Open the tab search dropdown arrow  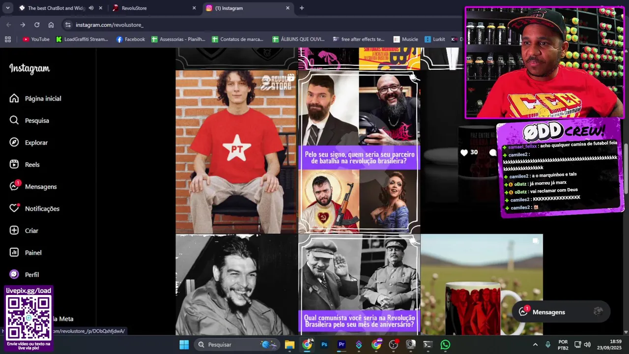7,8
